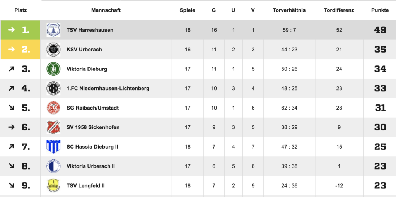Click the SV 1958 Sickenhofen shield crest
The width and height of the screenshot is (396, 197).
click(x=53, y=127)
